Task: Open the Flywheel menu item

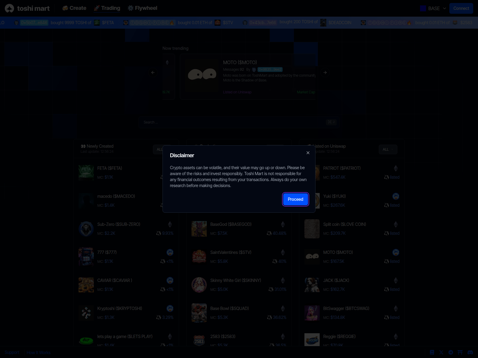Action: [x=143, y=8]
